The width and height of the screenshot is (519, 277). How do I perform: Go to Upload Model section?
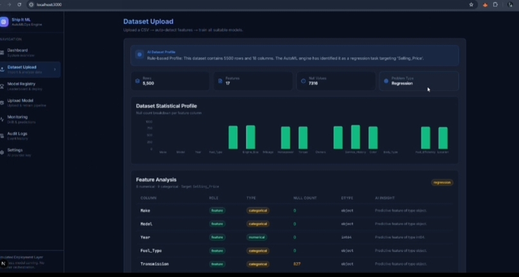[x=30, y=102]
